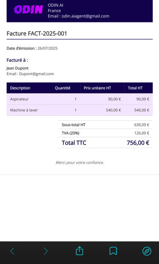The image size is (159, 264).
Task: Tap the back arrow icon
Action: [12, 251]
